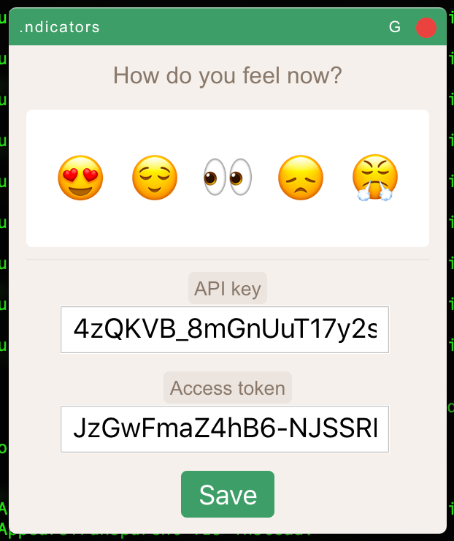Click the 'How do you feel now?' heading
This screenshot has width=454, height=541.
coord(228,75)
